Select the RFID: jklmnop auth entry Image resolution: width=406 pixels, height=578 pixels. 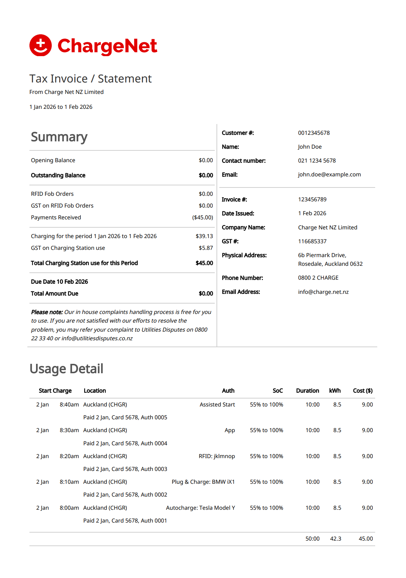[x=217, y=456]
